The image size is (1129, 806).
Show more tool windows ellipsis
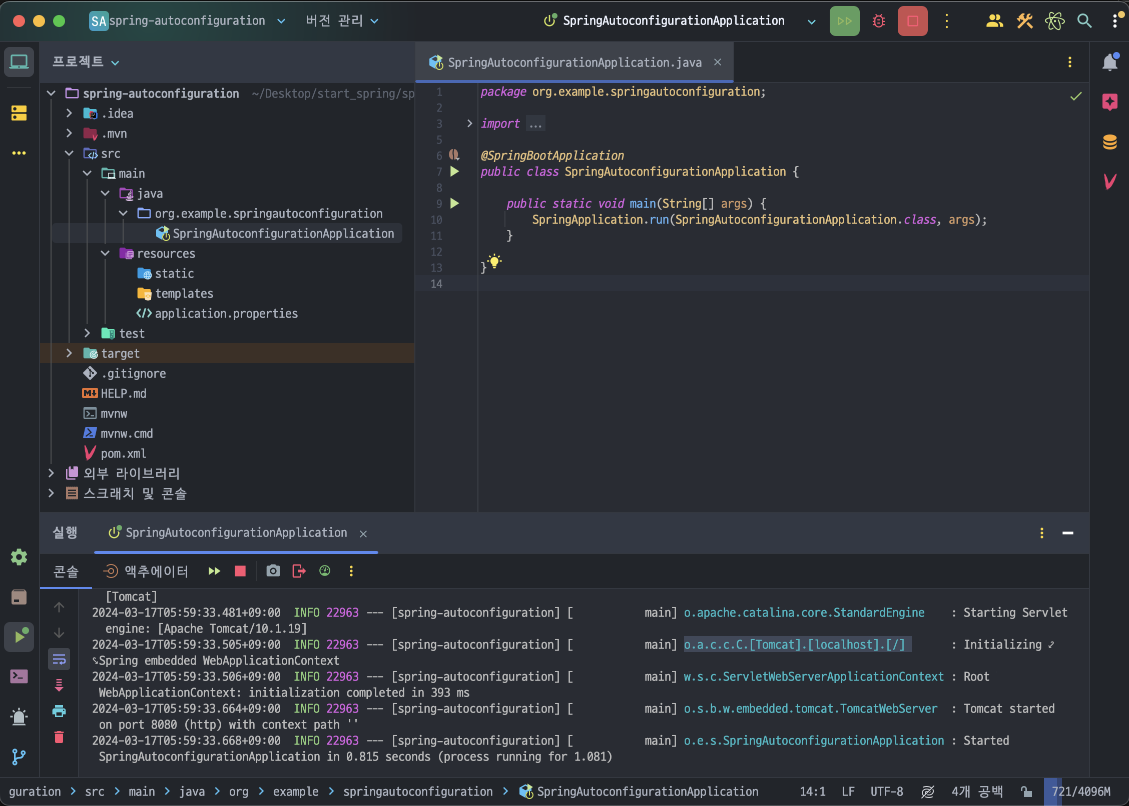coord(19,153)
